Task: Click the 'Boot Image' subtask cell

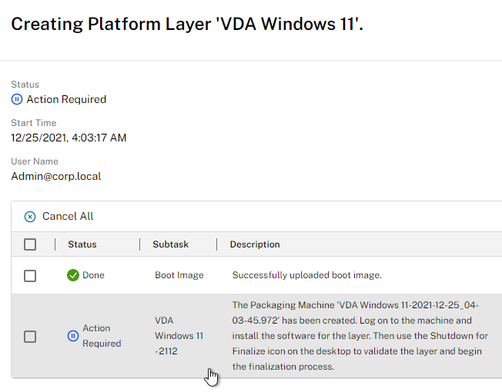Action: (179, 275)
